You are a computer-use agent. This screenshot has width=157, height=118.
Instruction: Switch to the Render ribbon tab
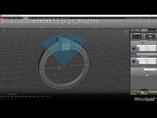(54, 18)
